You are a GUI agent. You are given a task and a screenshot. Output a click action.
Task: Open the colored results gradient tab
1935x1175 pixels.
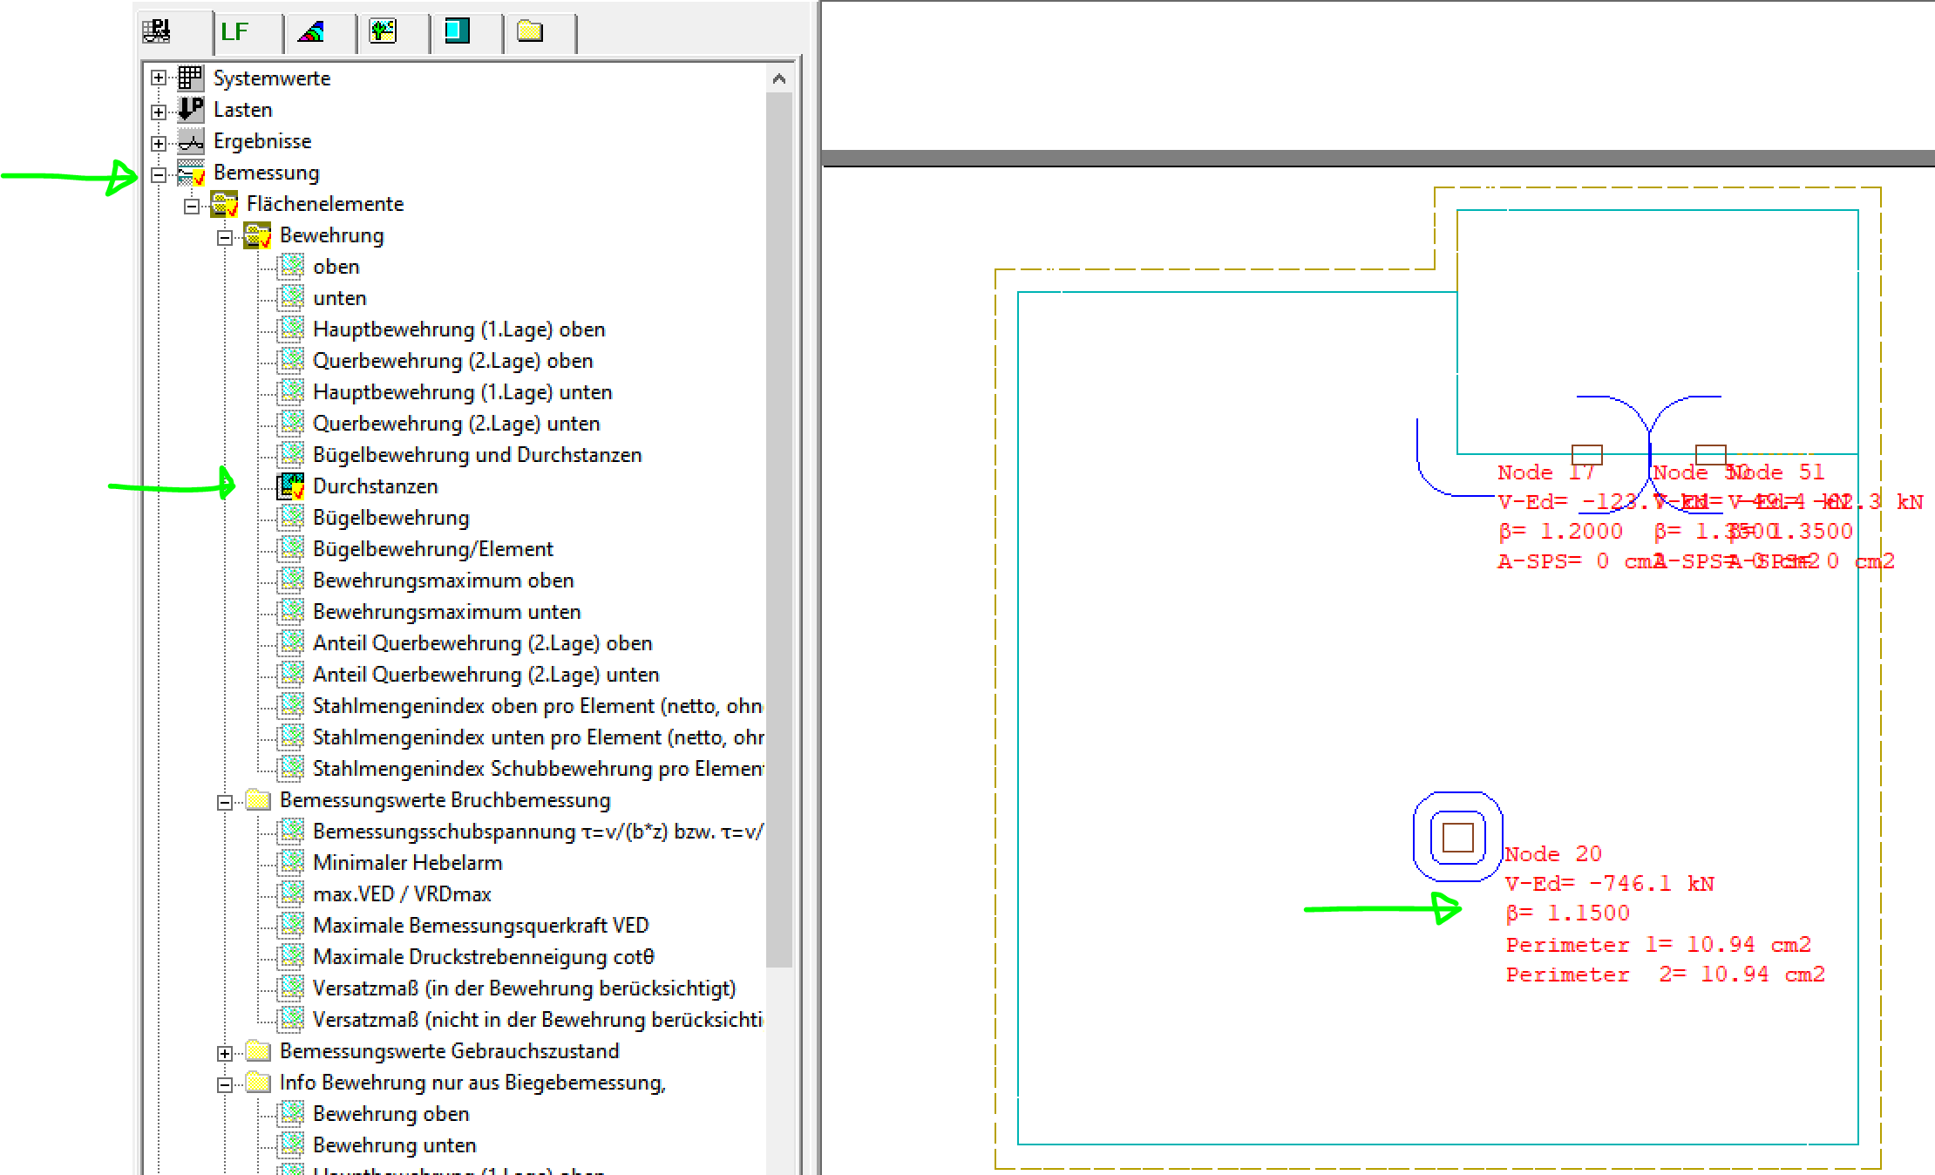tap(310, 32)
